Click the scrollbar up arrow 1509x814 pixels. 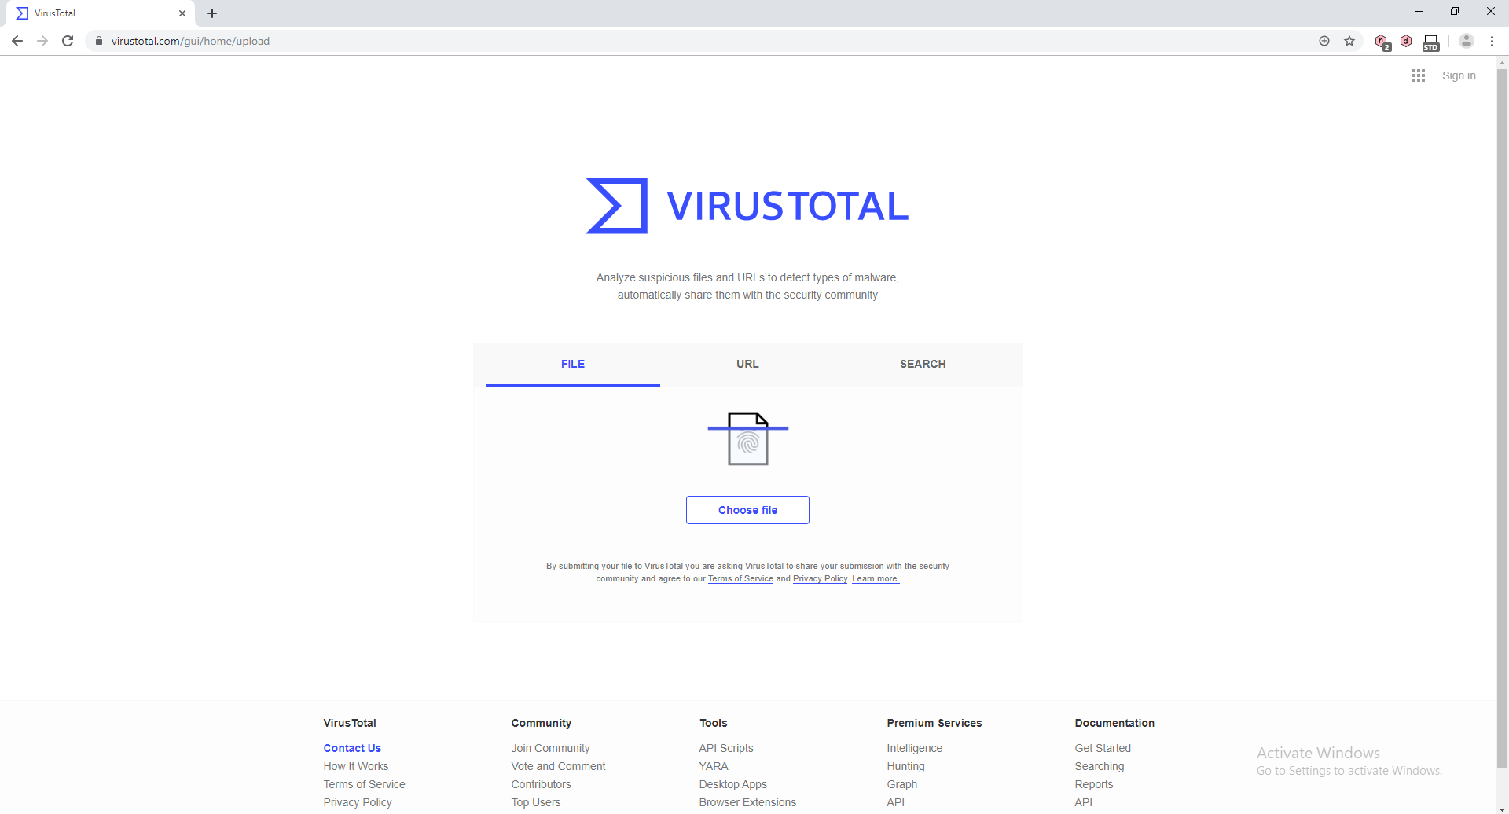click(1502, 62)
